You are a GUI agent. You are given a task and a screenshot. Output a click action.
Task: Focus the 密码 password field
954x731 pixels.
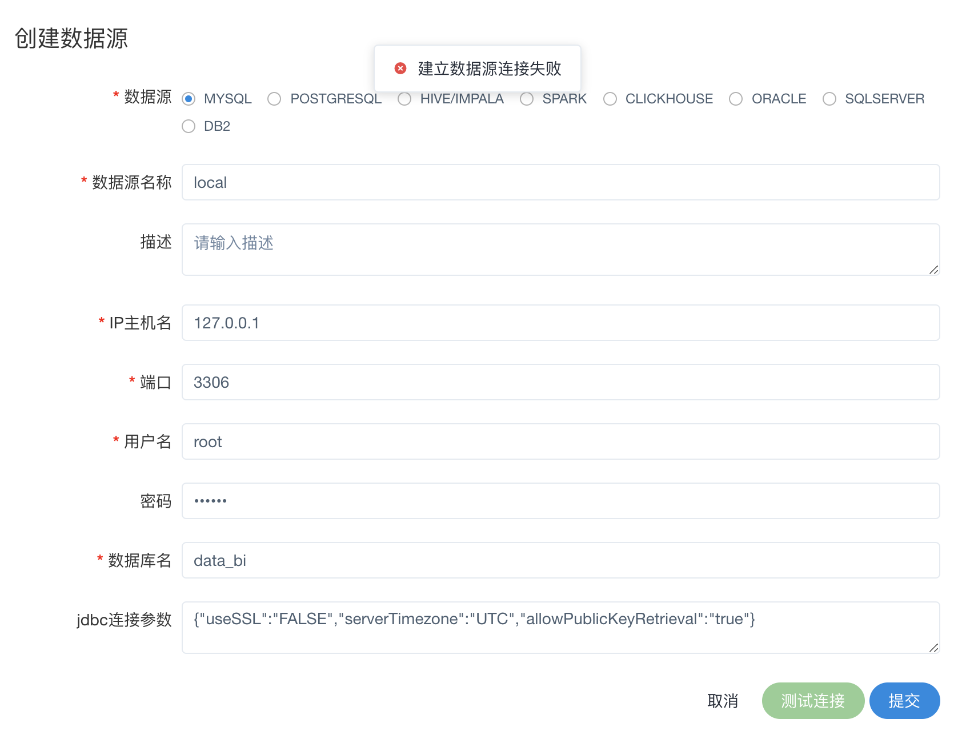tap(560, 501)
